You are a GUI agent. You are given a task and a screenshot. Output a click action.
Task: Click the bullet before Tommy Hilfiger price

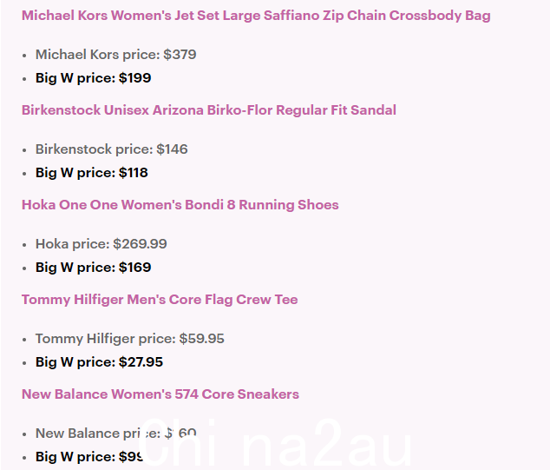pyautogui.click(x=24, y=340)
